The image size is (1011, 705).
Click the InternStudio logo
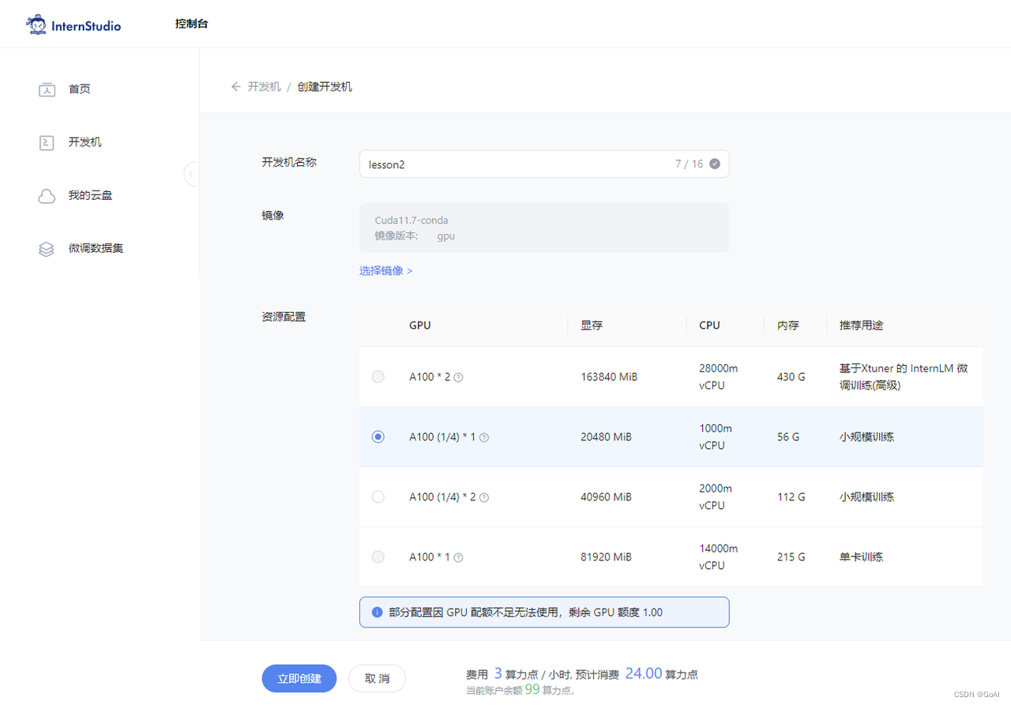coord(73,25)
